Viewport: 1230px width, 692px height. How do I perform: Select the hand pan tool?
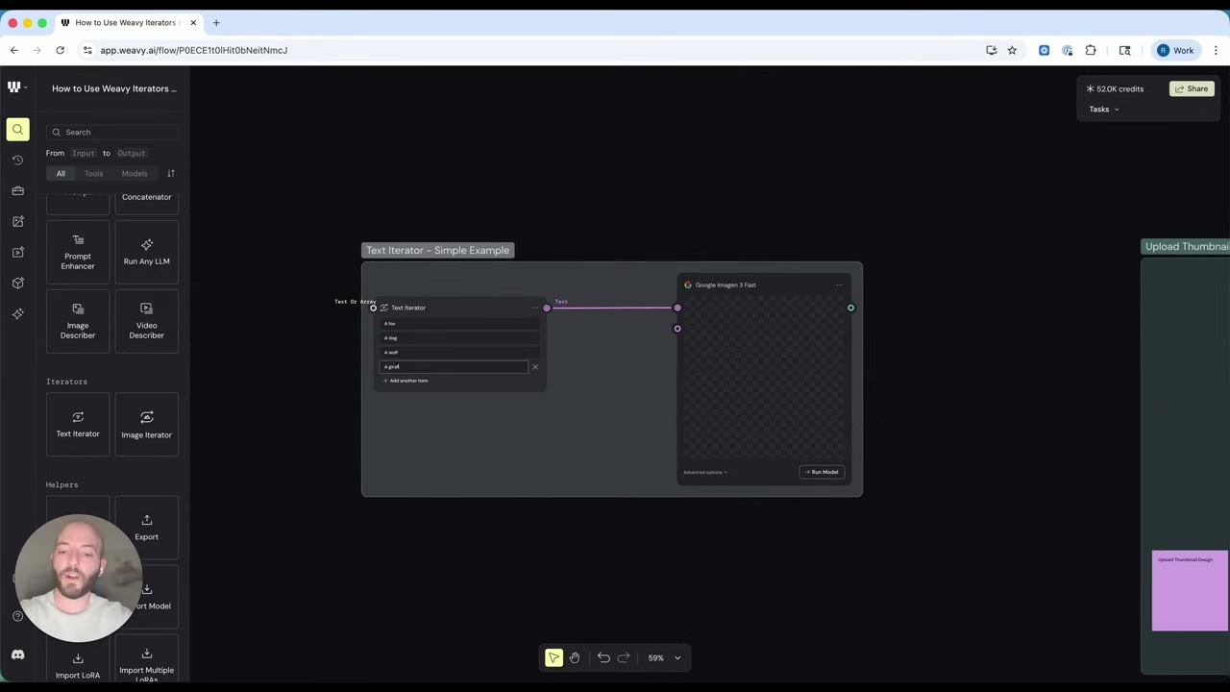point(575,657)
